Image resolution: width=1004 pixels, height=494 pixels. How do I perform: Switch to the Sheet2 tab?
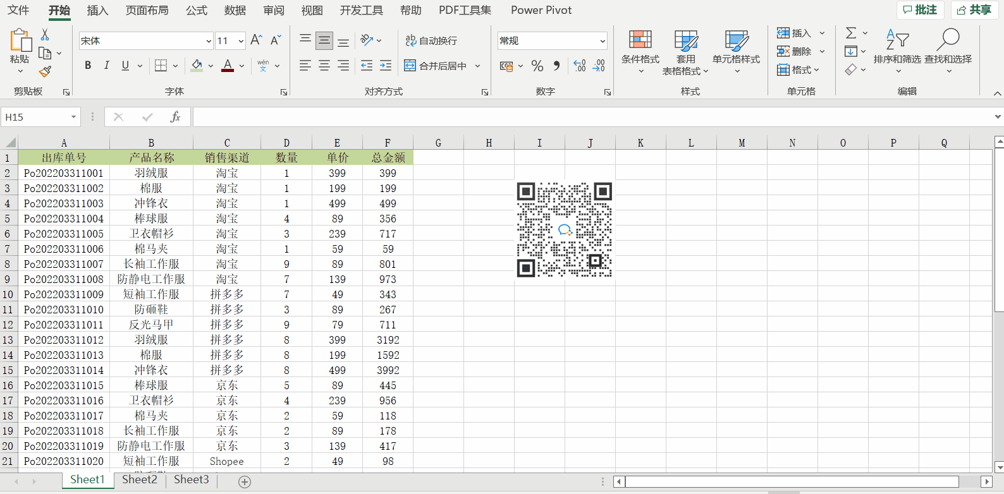point(139,479)
